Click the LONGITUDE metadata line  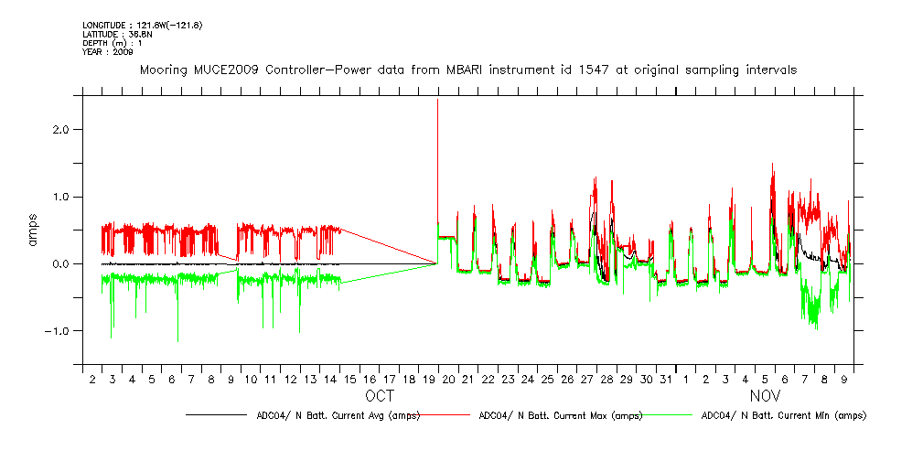(x=142, y=25)
